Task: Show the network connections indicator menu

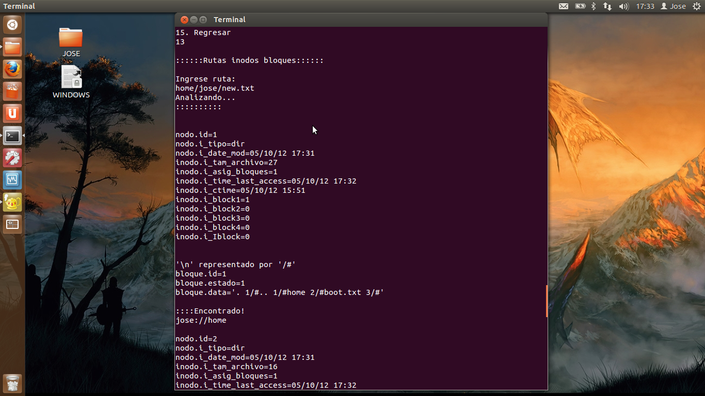Action: tap(607, 6)
